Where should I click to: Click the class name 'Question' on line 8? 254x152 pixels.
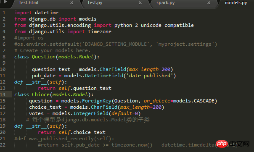tap(44, 57)
